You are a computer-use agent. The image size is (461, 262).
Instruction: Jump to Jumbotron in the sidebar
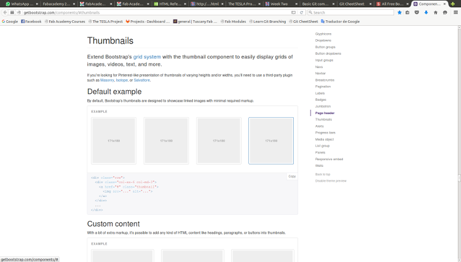[x=323, y=106]
